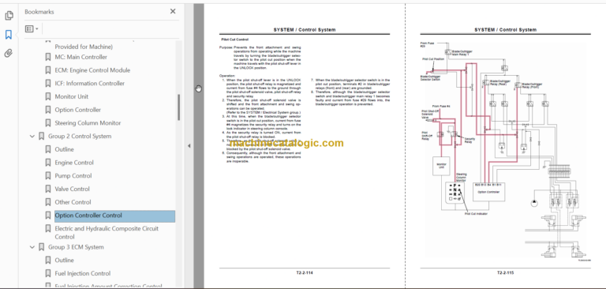Open Outline bookmark under Group 2
Image resolution: width=606 pixels, height=289 pixels.
64,149
